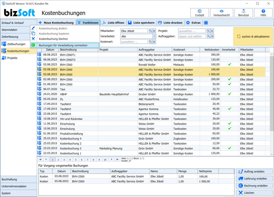Expand System sidebar section

pos(18,193)
